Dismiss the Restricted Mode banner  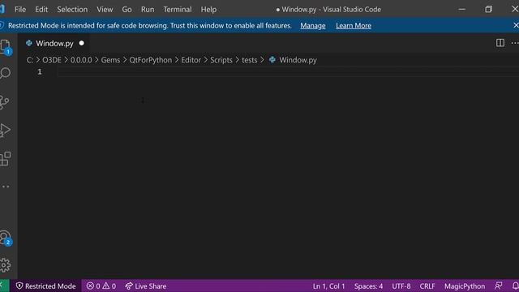point(516,25)
